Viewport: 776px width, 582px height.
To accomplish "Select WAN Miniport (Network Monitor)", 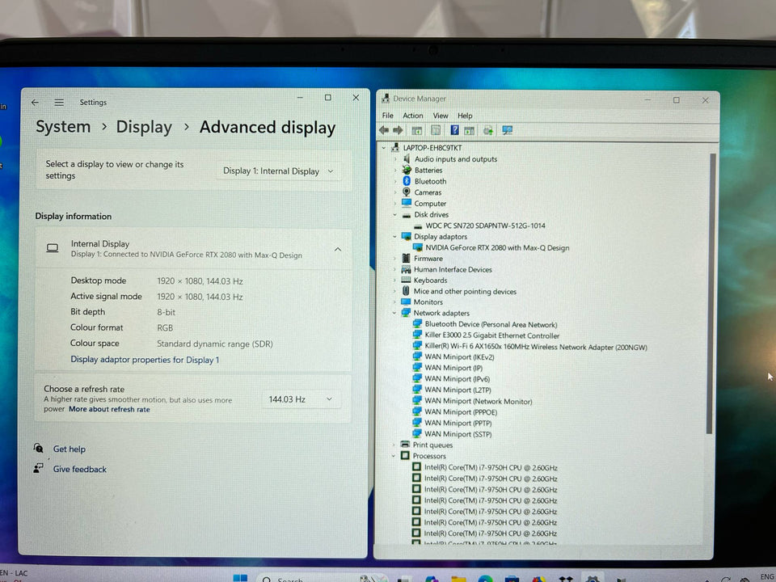I will [x=478, y=402].
